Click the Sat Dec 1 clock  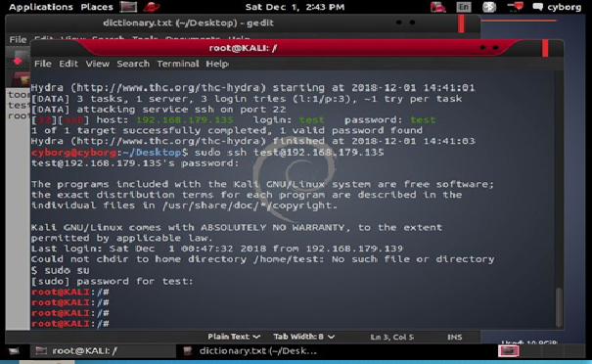pos(295,7)
